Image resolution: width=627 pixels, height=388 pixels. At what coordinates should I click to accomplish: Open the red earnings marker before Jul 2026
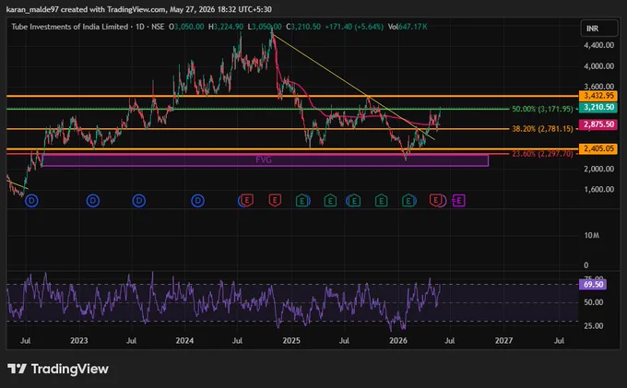click(435, 200)
